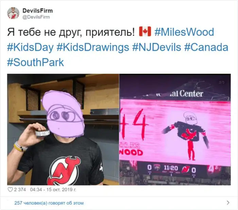238x210 pixels.
Task: Open the DevilsFirm display name
Action: tap(38, 11)
